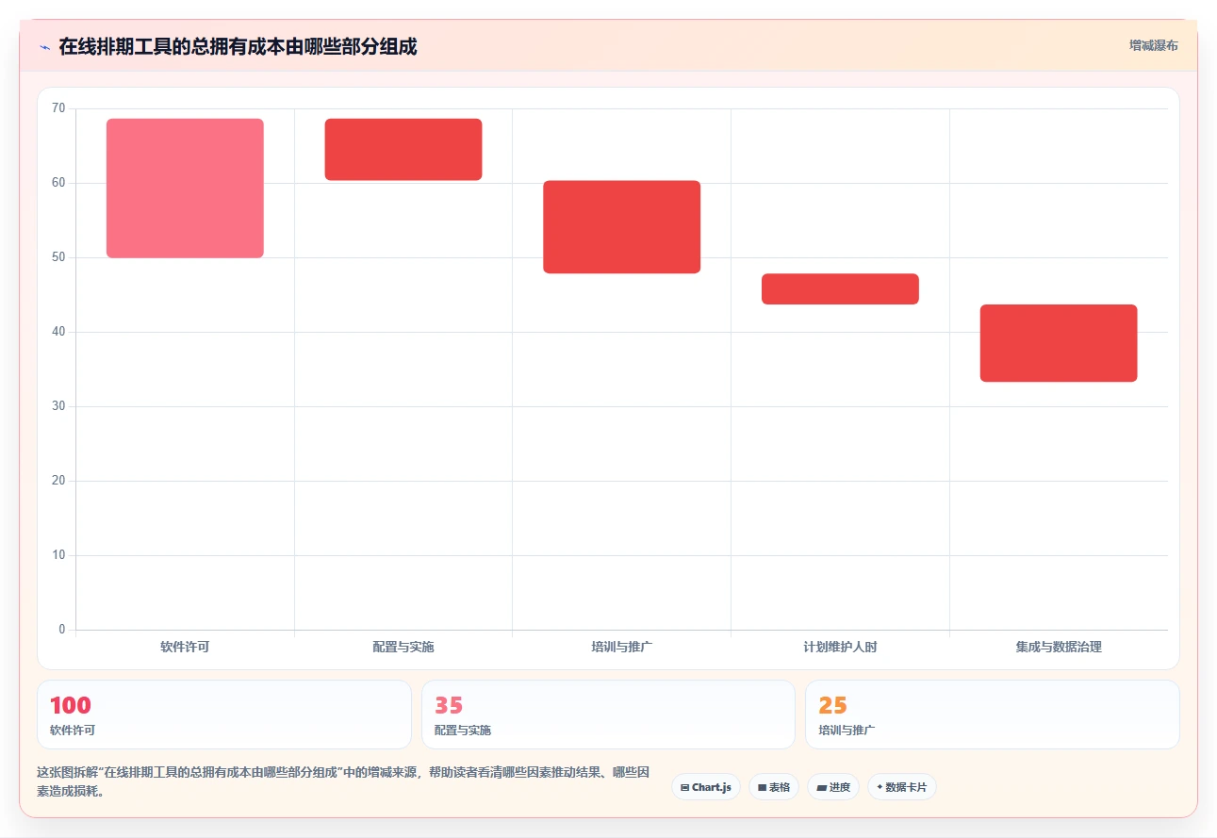Click the 培训与推广 x-axis label
This screenshot has height=838, width=1217.
point(622,648)
